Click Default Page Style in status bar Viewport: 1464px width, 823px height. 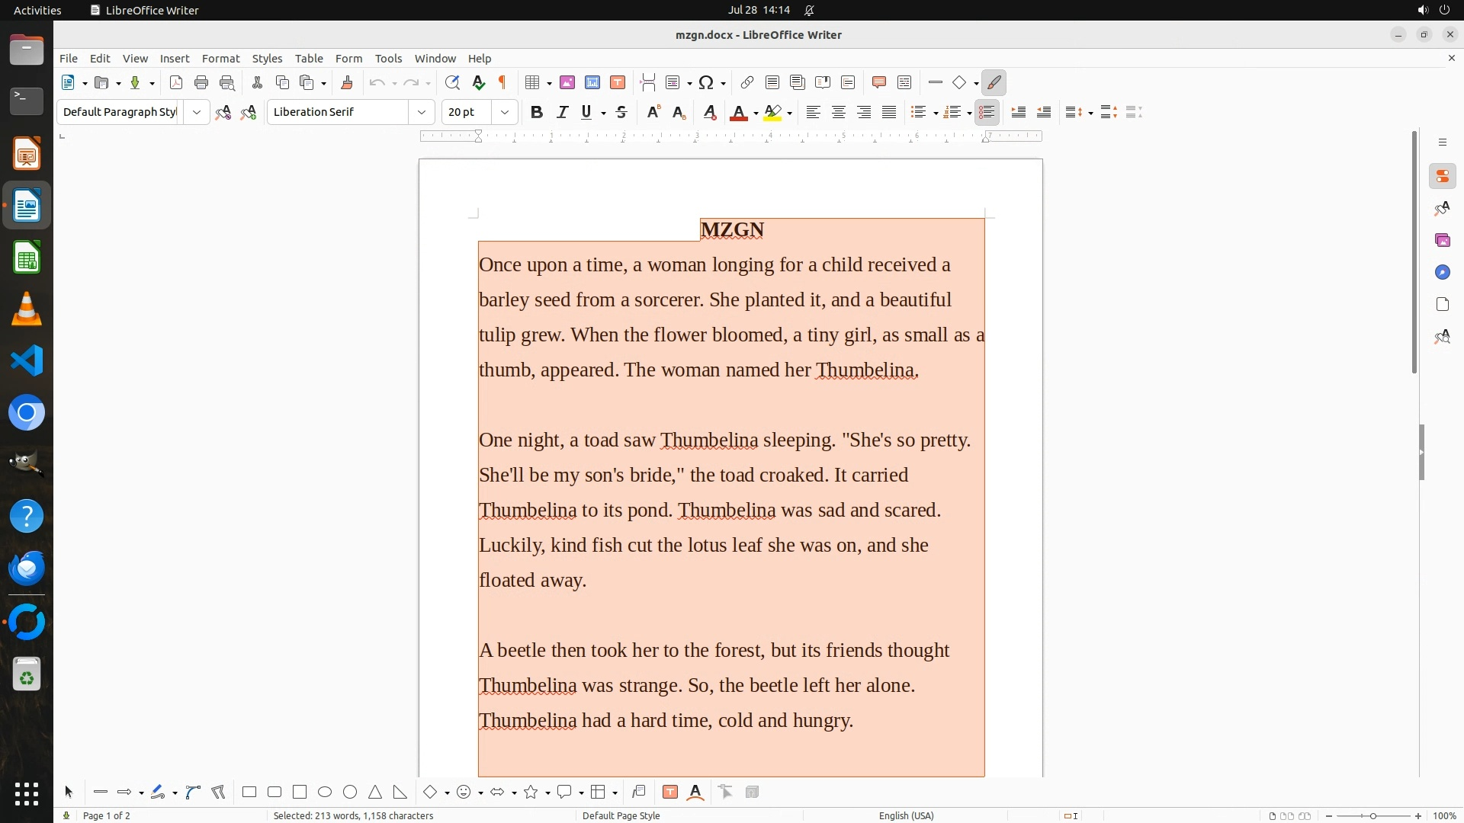[x=621, y=816]
